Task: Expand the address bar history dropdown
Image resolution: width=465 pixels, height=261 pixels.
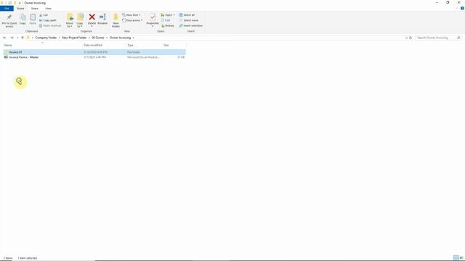Action: (x=406, y=38)
